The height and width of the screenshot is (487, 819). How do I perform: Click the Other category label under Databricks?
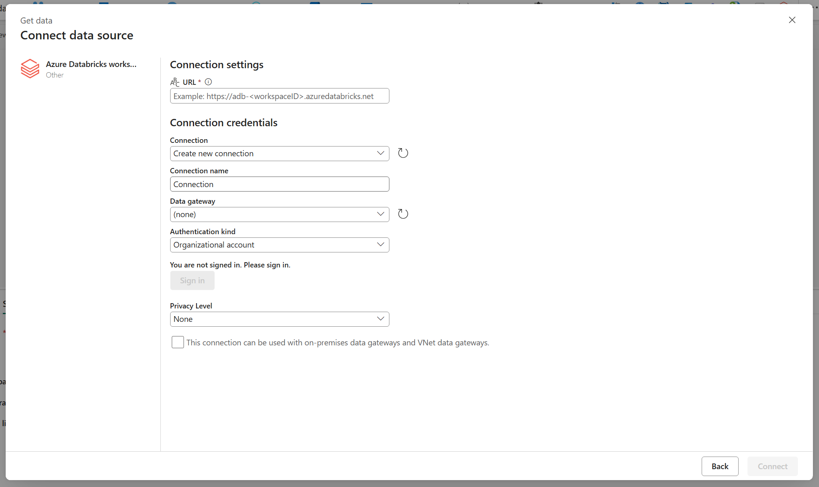pyautogui.click(x=55, y=75)
